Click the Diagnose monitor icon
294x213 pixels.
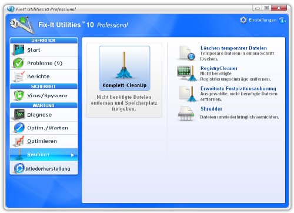click(x=19, y=115)
